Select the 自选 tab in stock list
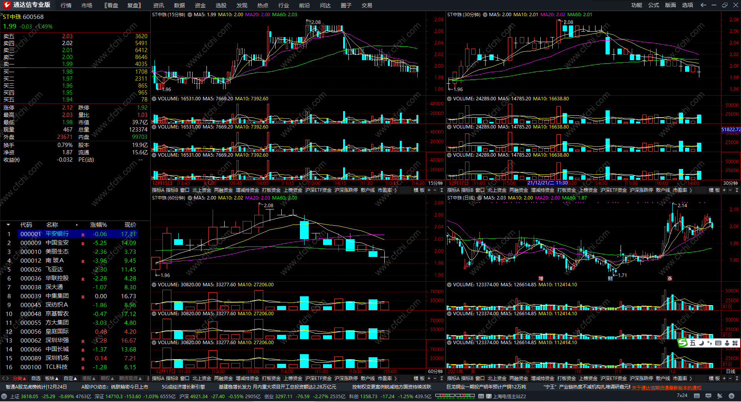This screenshot has width=741, height=402. (36, 378)
